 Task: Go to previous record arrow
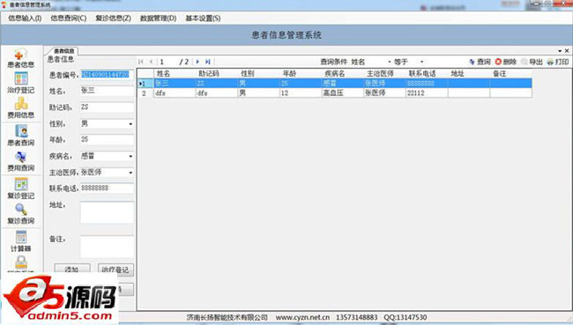pyautogui.click(x=151, y=62)
